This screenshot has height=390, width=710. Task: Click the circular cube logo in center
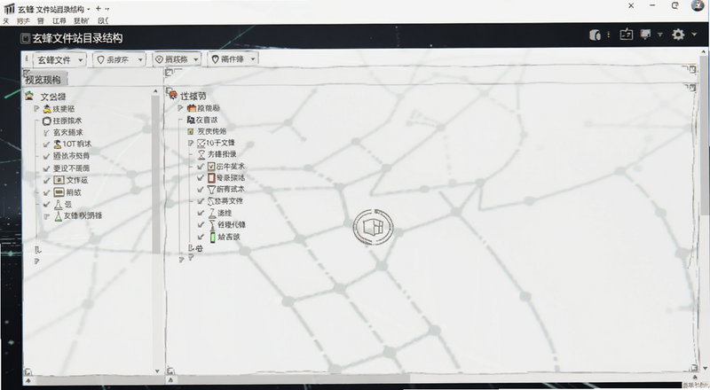tap(373, 227)
